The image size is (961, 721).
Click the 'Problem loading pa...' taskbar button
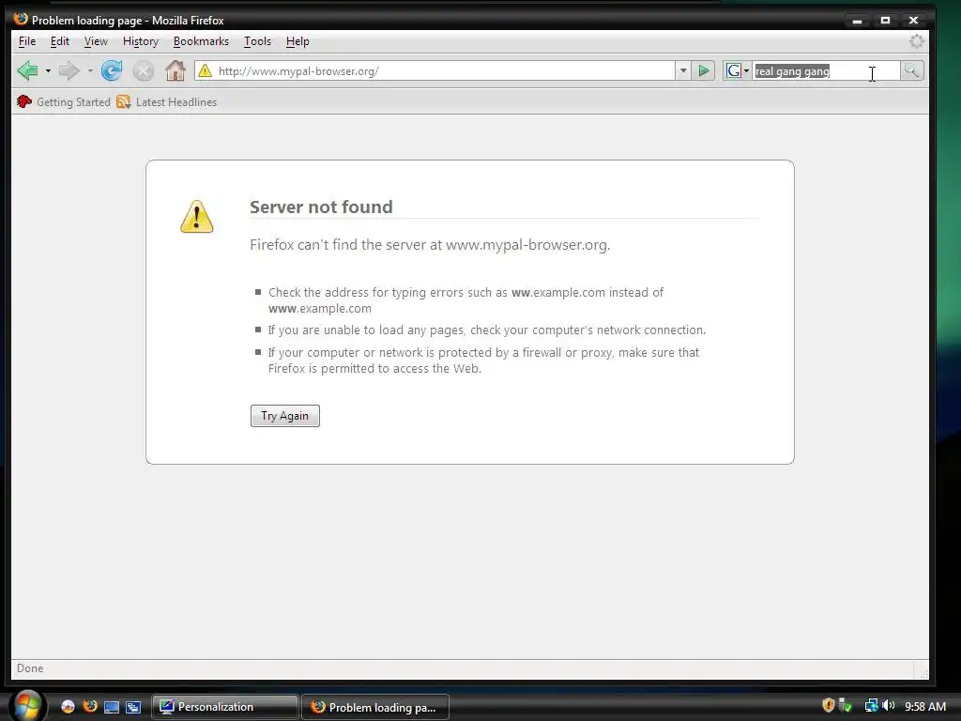375,707
